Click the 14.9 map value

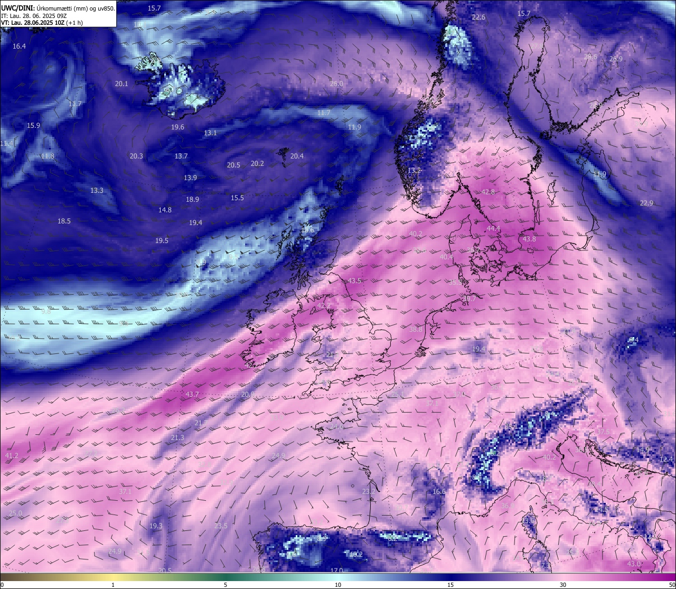(643, 450)
